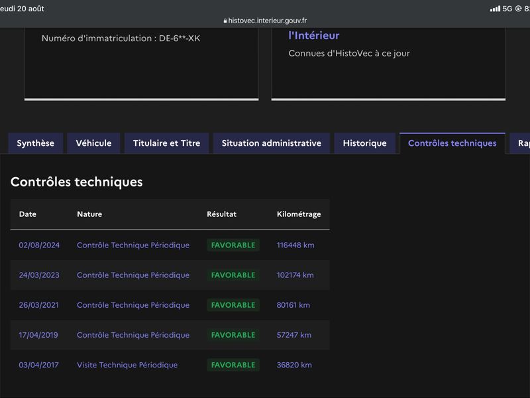The image size is (530, 398).
Task: Click FAVORABLE badge for 24/03/2023 inspection
Action: [x=233, y=275]
